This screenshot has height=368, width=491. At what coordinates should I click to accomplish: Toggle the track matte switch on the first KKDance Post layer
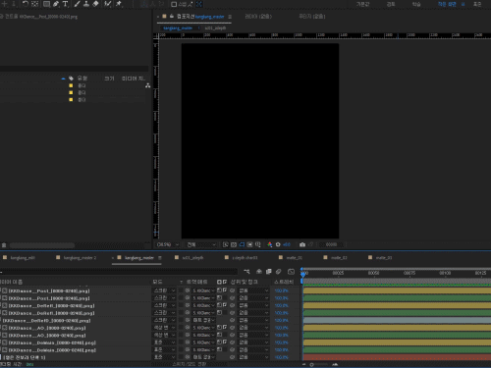click(x=220, y=290)
